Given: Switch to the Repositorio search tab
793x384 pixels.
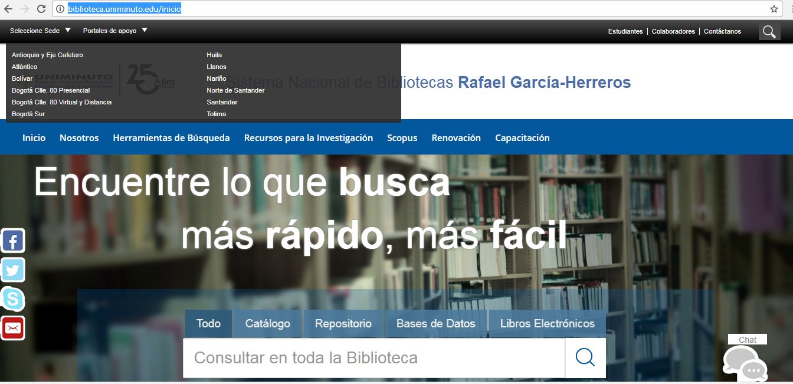Looking at the screenshot, I should [x=343, y=323].
